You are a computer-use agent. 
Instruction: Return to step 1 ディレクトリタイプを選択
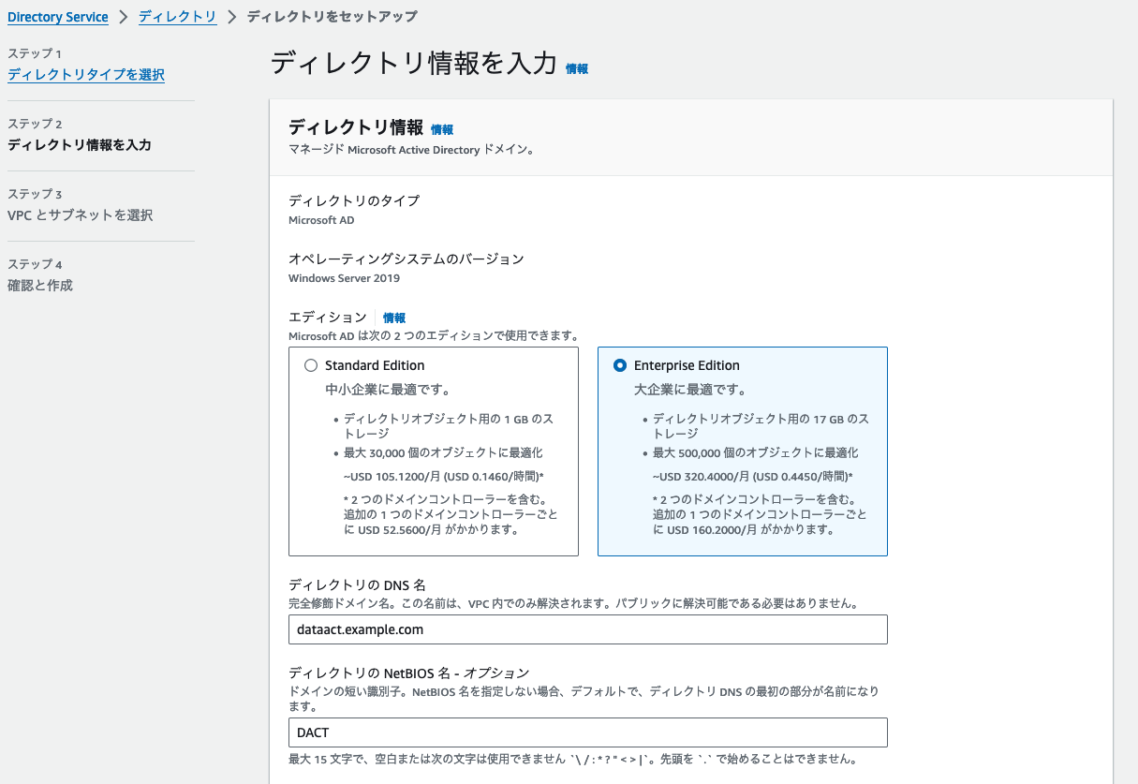coord(86,75)
